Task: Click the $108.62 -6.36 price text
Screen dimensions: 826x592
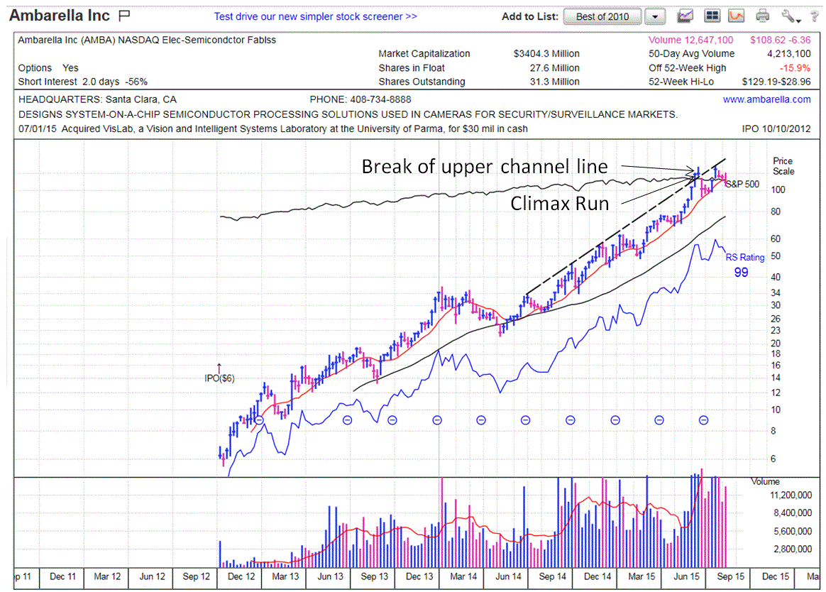Action: [780, 40]
